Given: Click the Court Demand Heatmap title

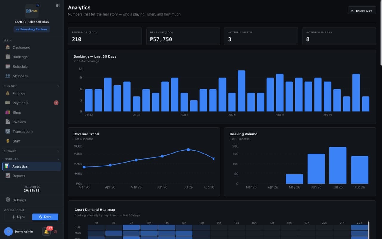Looking at the screenshot, I should click(95, 210).
